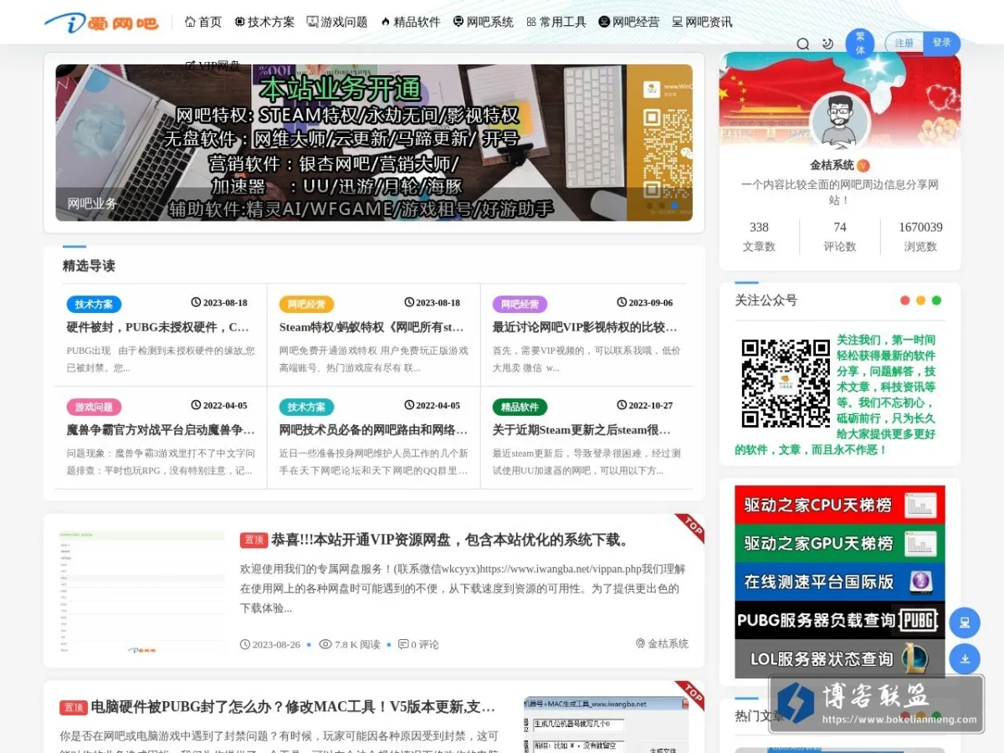Click the red dot in 关注公众号 header
Image resolution: width=1004 pixels, height=753 pixels.
(x=905, y=300)
